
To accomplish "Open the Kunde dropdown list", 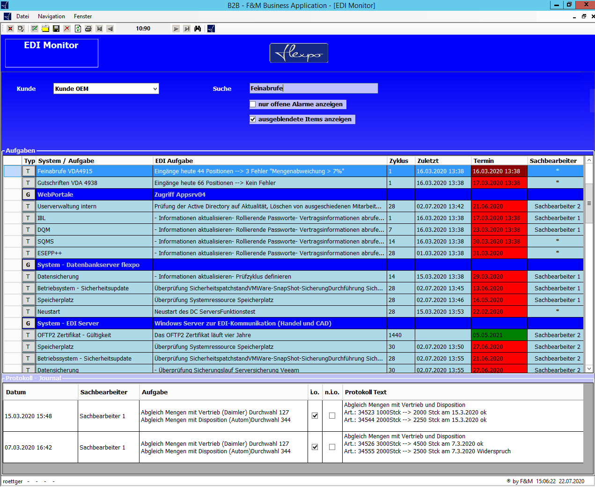I will 155,89.
